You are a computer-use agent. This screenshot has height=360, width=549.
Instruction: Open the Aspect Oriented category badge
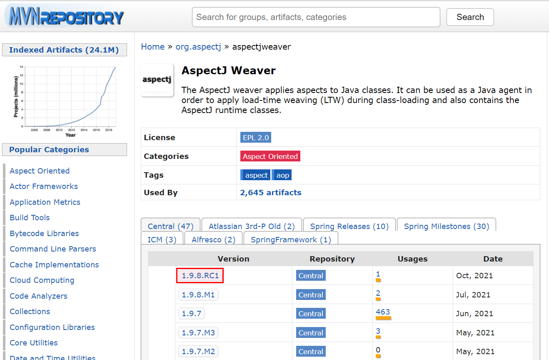point(270,156)
